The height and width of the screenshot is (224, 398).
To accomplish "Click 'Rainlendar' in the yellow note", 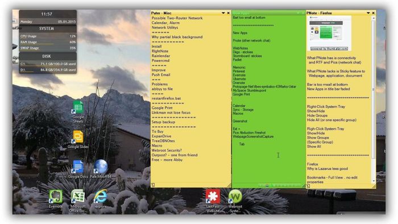I will coord(161,56).
